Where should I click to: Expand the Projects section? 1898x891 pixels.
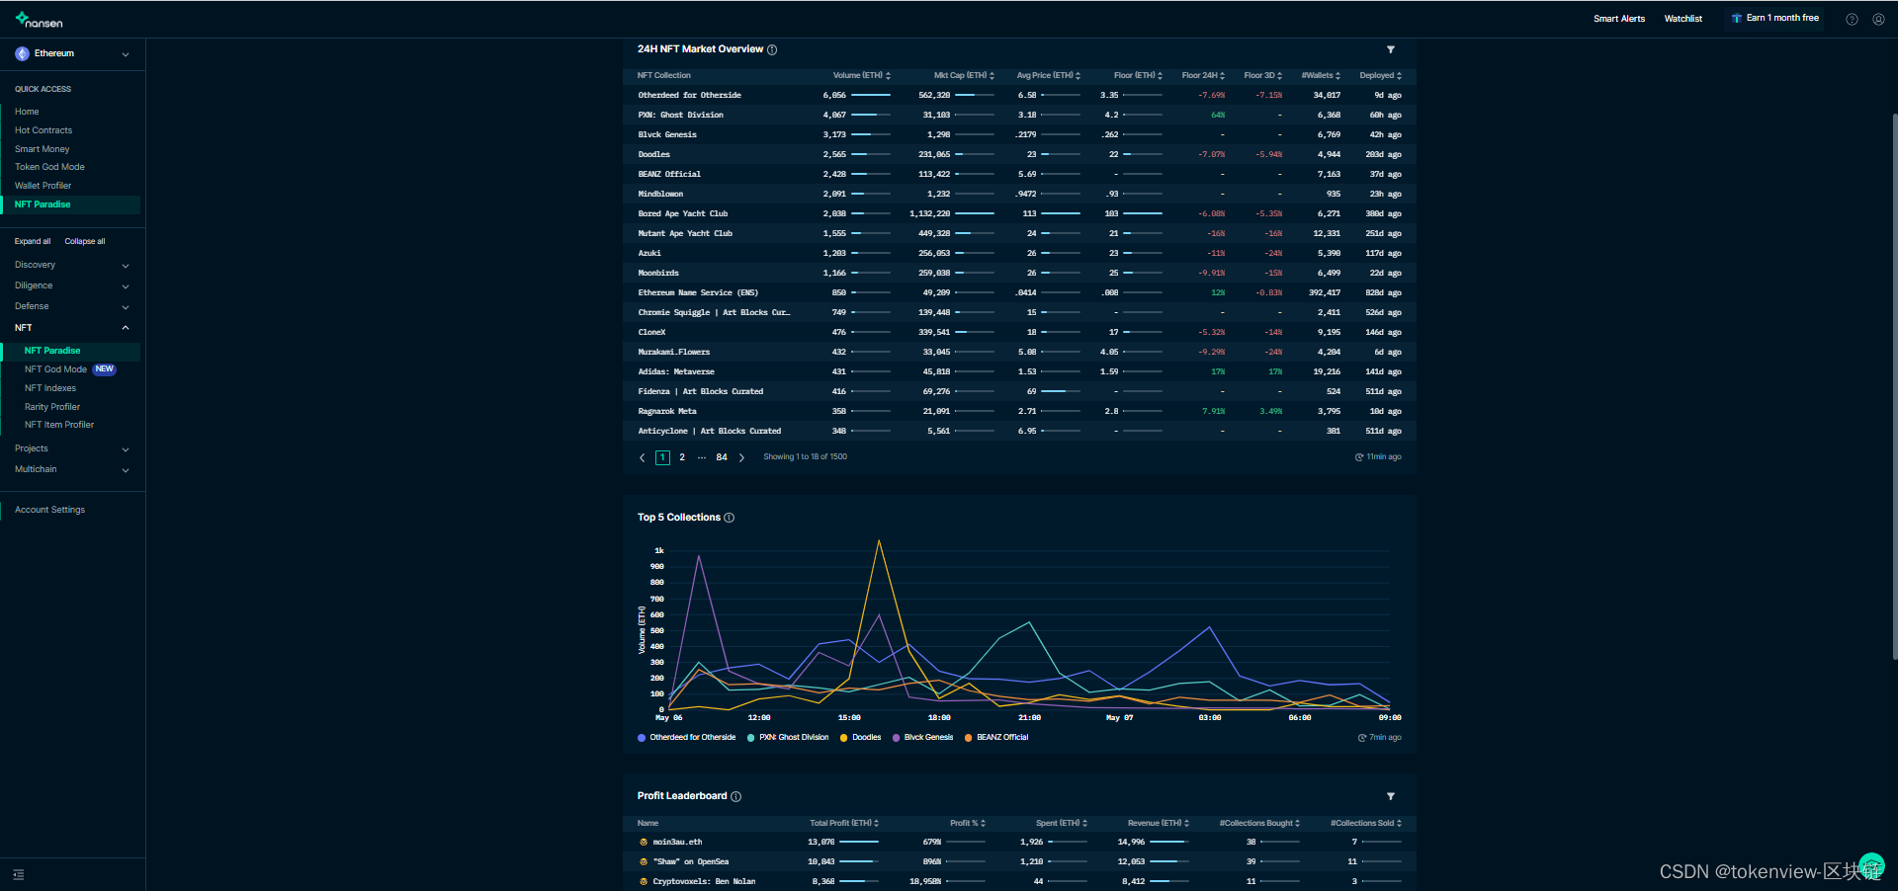pyautogui.click(x=72, y=448)
